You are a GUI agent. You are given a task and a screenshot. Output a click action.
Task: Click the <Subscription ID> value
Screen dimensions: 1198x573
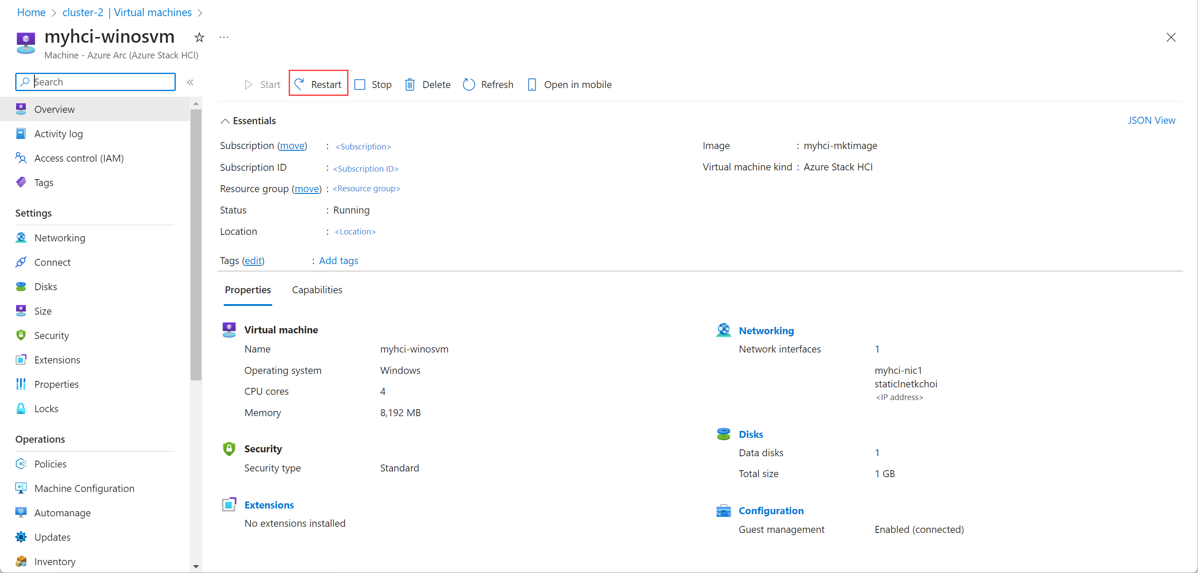pos(365,169)
